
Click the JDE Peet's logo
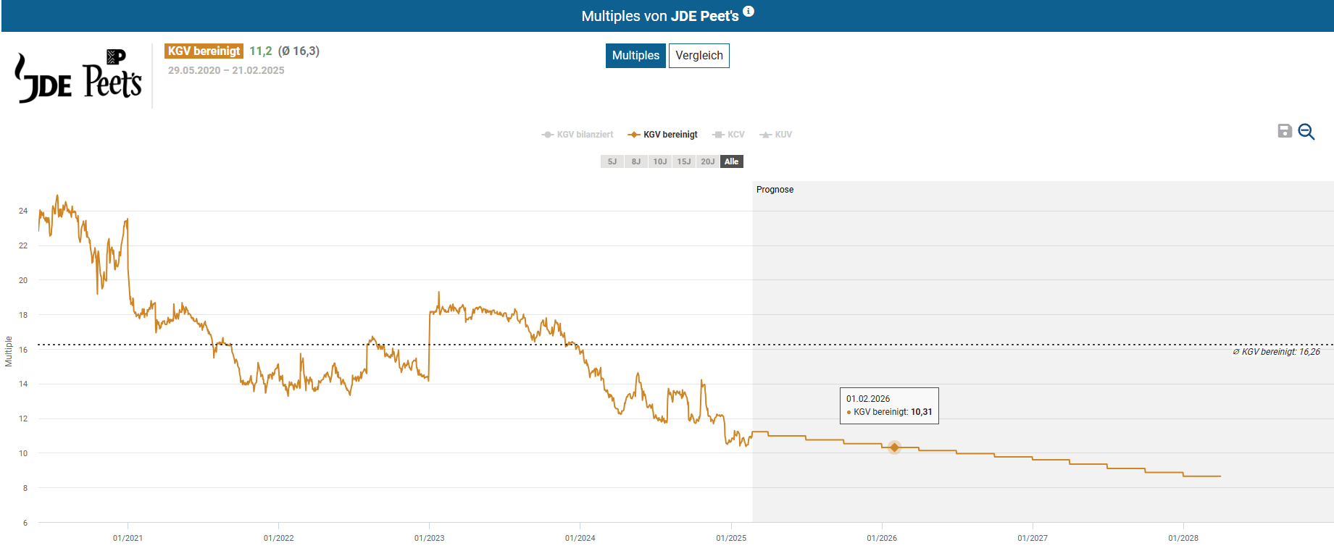78,77
